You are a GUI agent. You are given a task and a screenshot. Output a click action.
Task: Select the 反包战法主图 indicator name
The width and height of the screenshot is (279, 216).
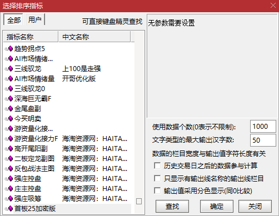coord(34,169)
